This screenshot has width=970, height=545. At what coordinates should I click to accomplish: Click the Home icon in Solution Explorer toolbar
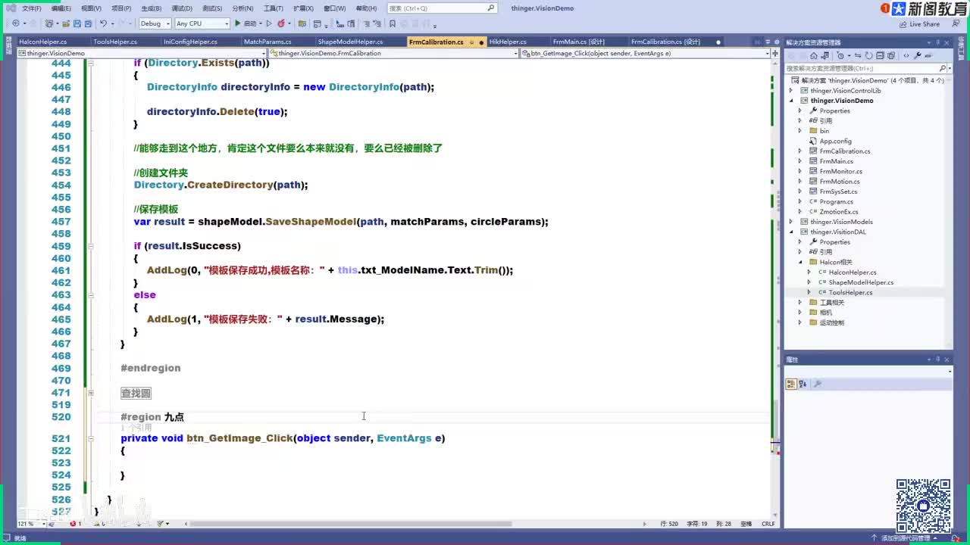tap(813, 55)
